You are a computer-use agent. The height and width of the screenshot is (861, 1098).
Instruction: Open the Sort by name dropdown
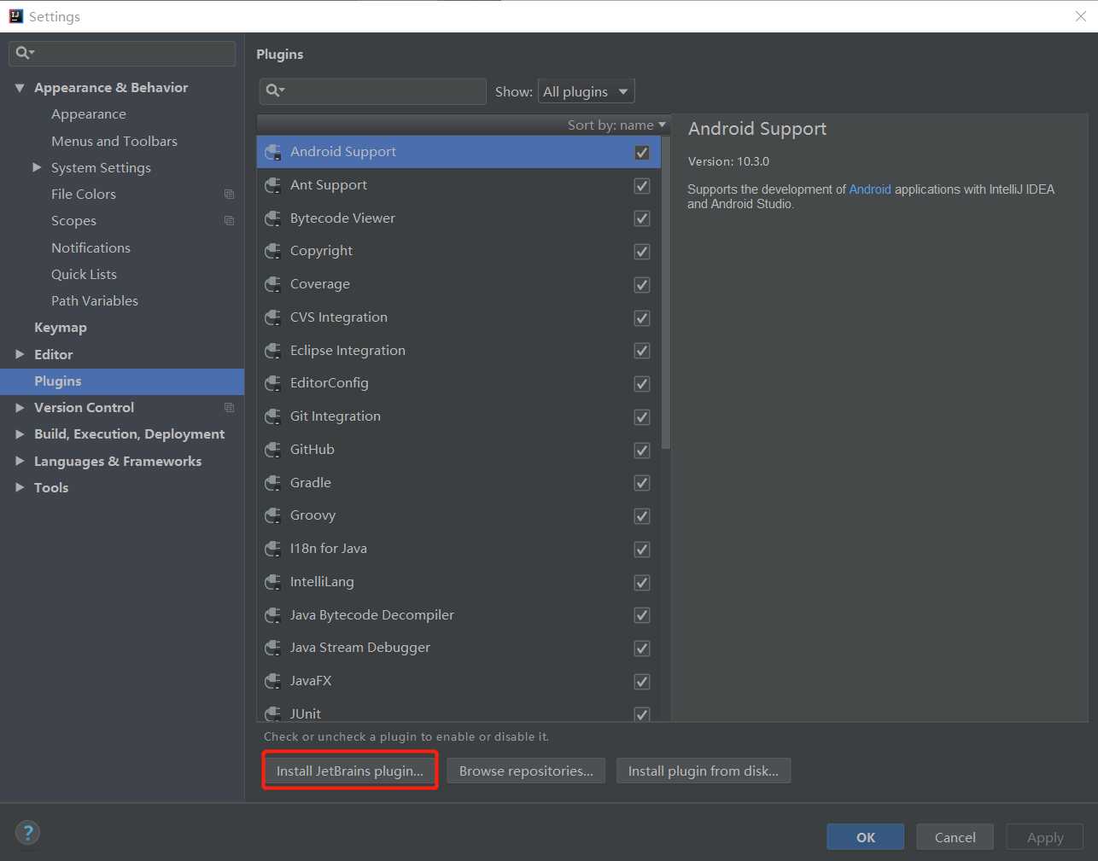point(616,125)
